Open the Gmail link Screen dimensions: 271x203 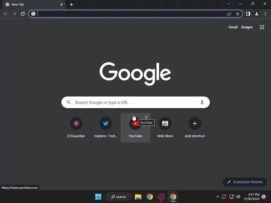233,27
